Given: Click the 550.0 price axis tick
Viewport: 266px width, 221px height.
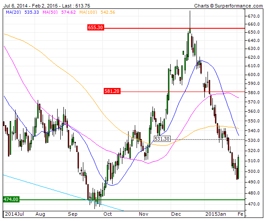Looking at the screenshot, I should pos(254,121).
